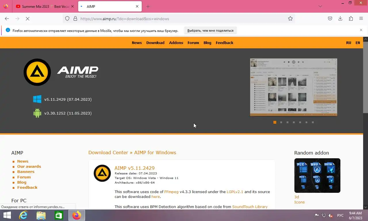Viewport: 368px width, 221px height.
Task: Open sidebar Blog link
Action: 22,182
